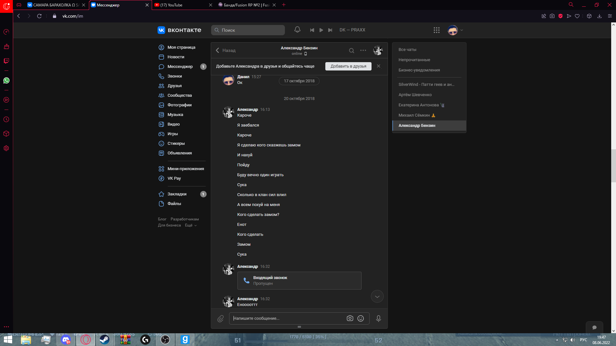The image size is (616, 346).
Task: Skip to next track in player
Action: (330, 30)
